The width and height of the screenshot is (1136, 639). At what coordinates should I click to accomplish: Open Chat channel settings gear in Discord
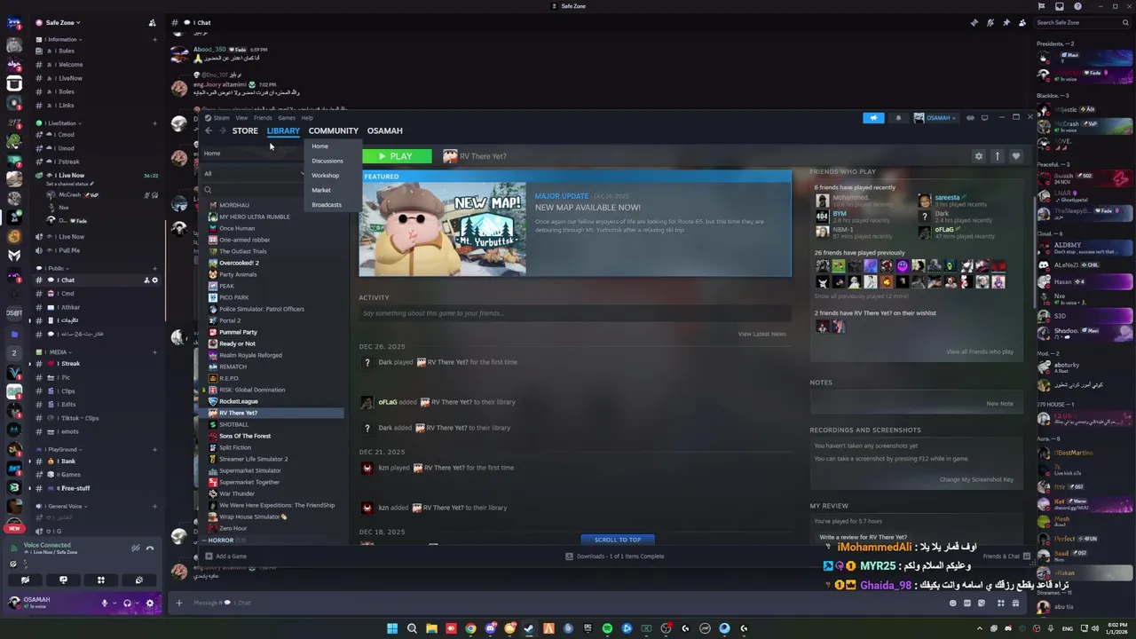point(154,280)
